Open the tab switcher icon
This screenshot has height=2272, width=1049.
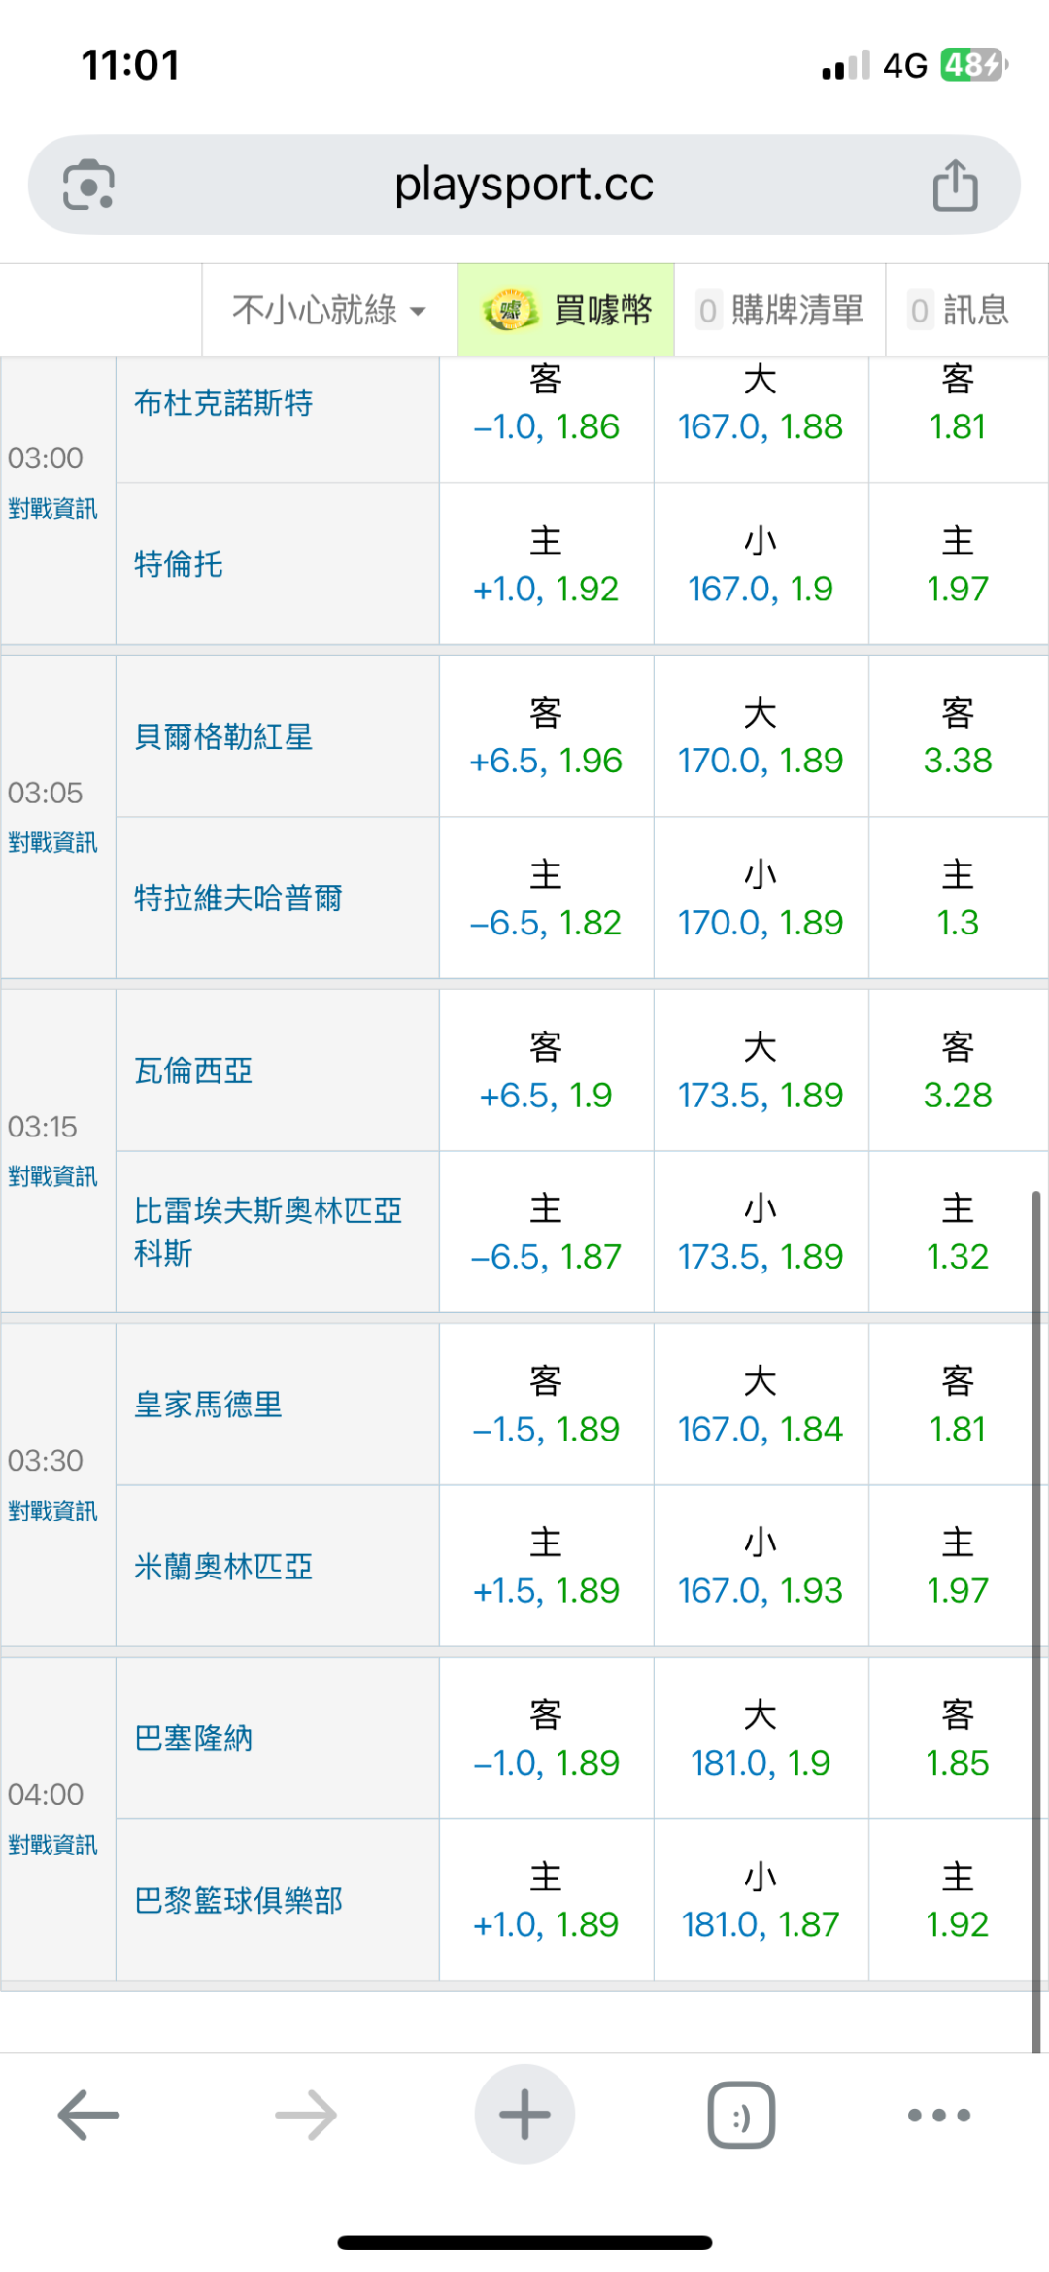(741, 2114)
